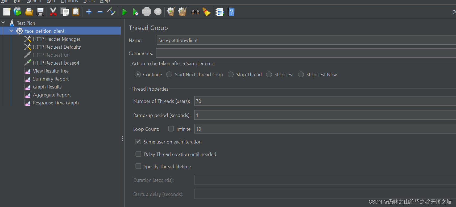Toggle enable/disable with the Toggle icon
Screen dimensions: 456x207
coord(111,12)
